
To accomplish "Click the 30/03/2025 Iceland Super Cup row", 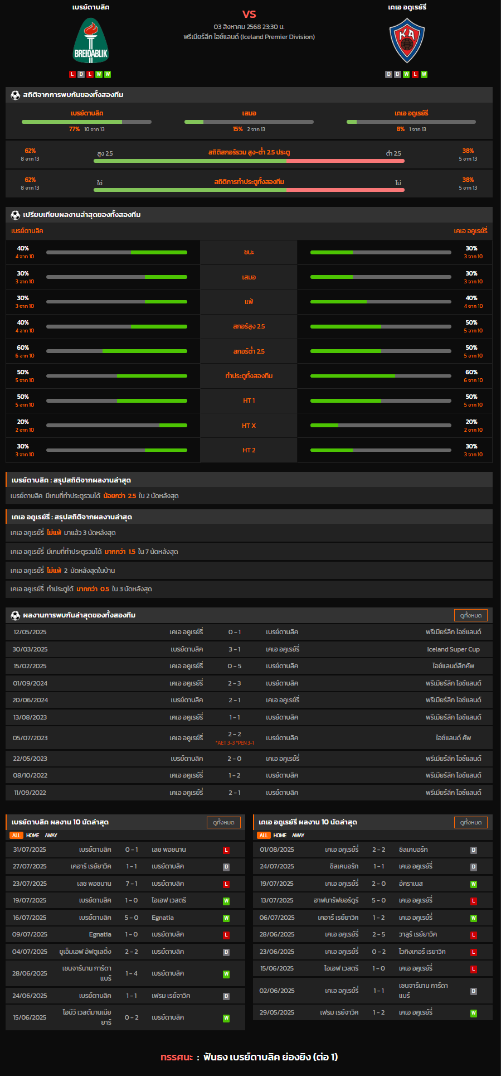I will click(249, 649).
